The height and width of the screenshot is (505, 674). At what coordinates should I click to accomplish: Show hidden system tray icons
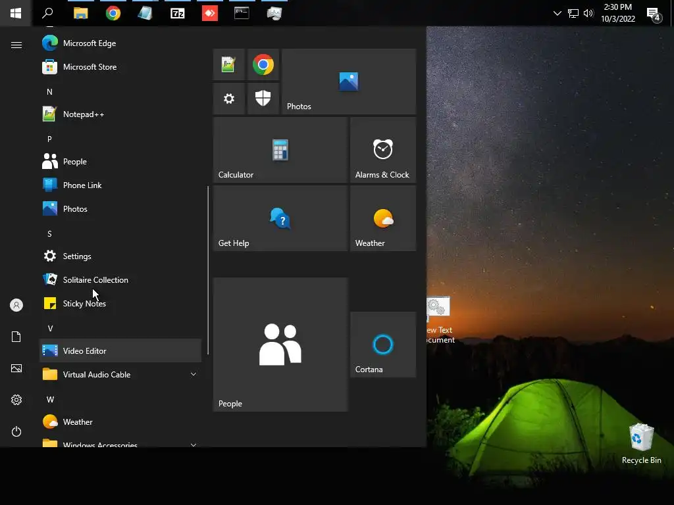click(557, 13)
